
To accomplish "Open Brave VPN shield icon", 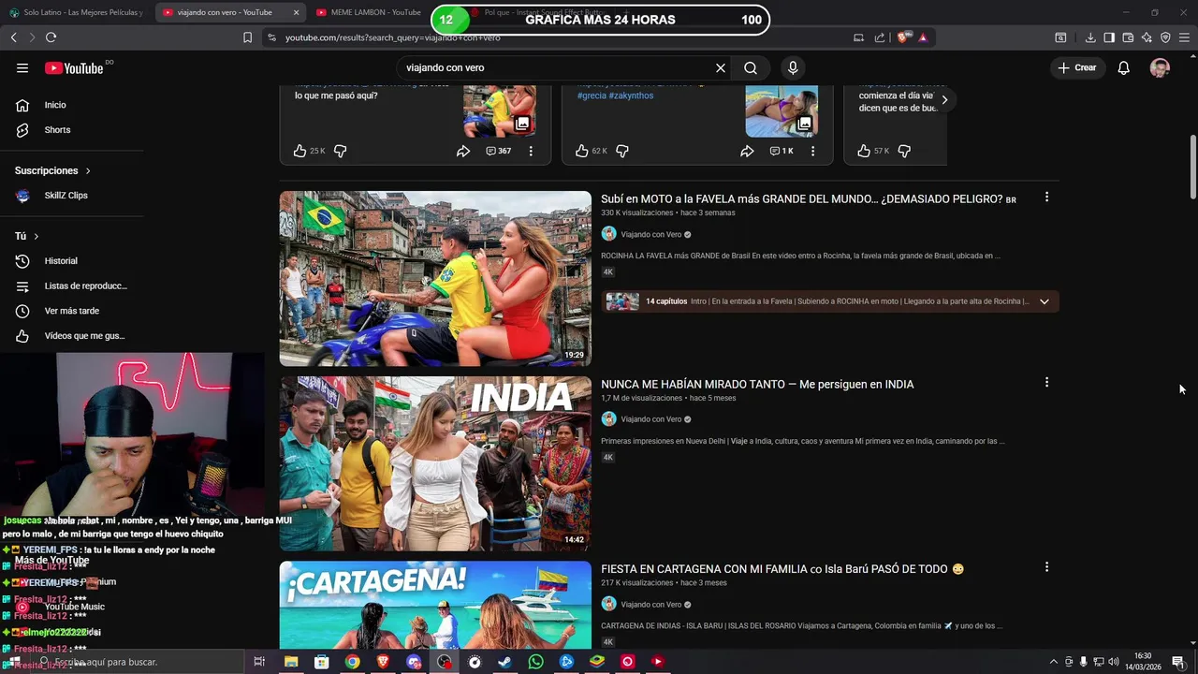I will [1165, 37].
